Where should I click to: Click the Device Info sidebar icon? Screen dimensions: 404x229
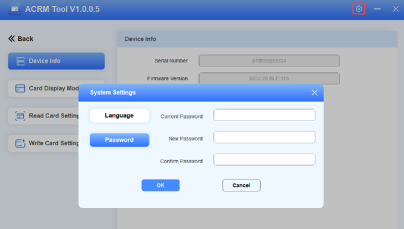pos(20,61)
